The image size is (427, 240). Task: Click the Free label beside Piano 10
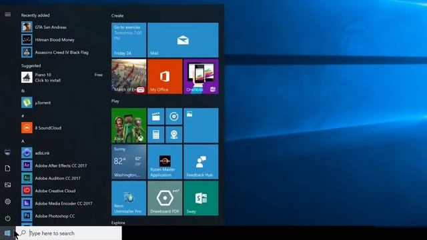pos(99,75)
